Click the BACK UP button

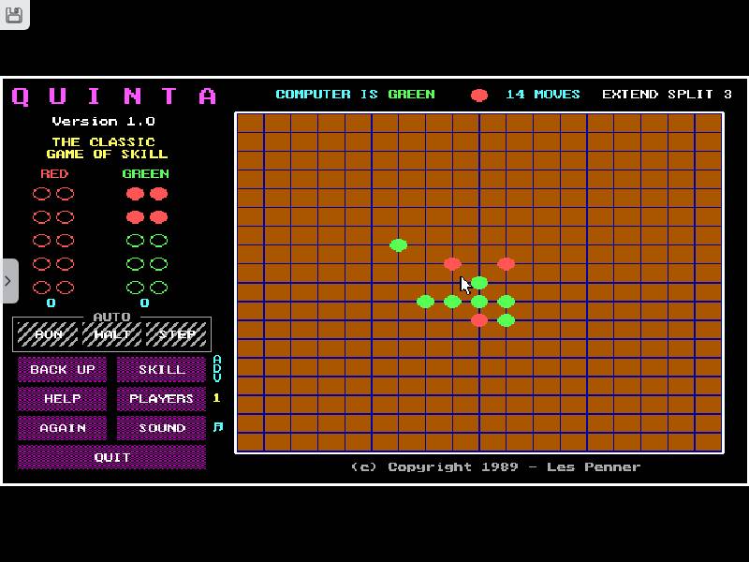pyautogui.click(x=62, y=369)
